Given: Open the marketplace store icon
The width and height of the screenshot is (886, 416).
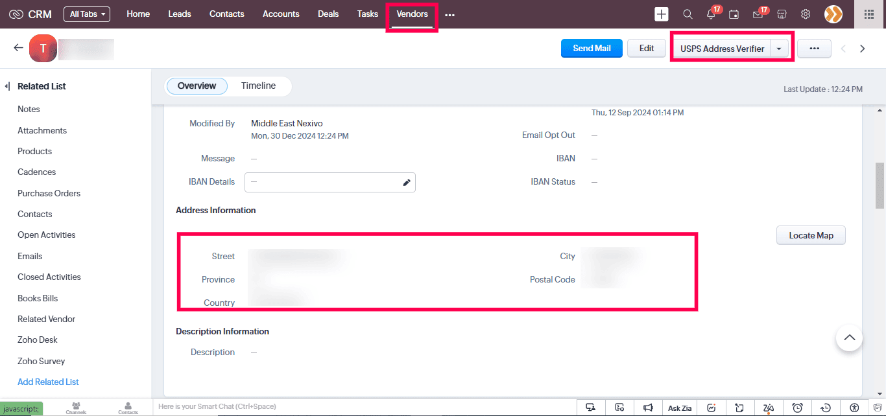Looking at the screenshot, I should click(x=782, y=14).
